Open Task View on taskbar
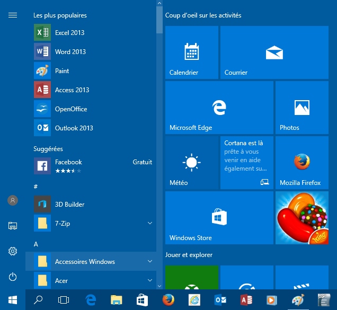The height and width of the screenshot is (310, 337). pos(64,300)
